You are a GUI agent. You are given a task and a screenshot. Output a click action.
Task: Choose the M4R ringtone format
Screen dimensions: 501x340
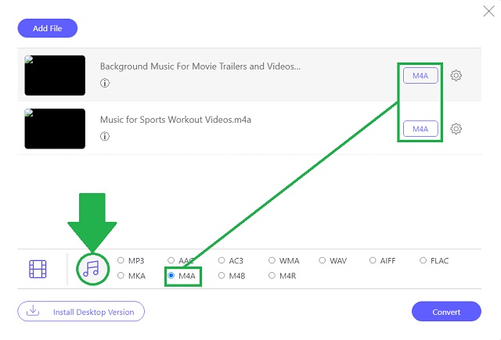[272, 275]
